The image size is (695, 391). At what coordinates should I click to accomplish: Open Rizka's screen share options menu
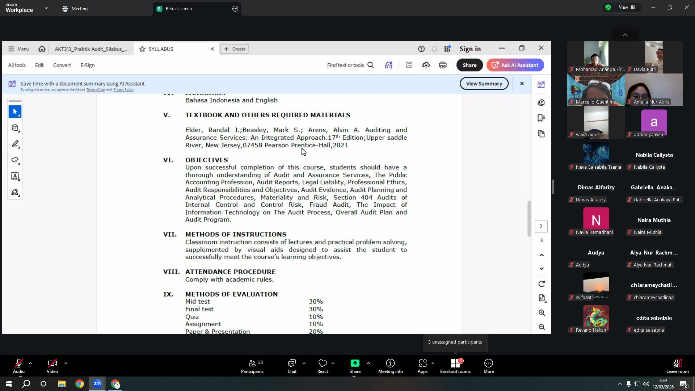pos(235,9)
